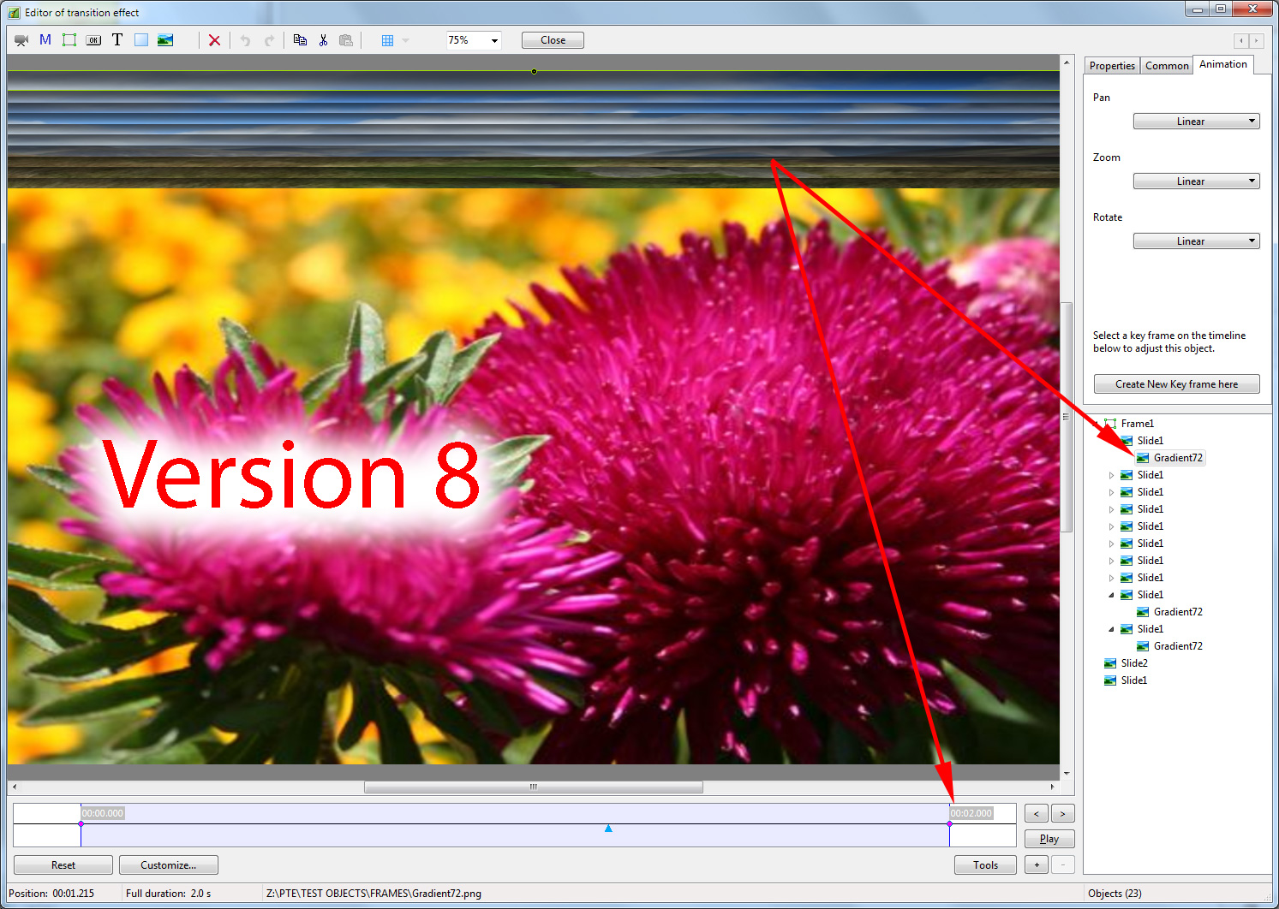Screen dimensions: 1279x909
Task: Insert an image with the picture icon
Action: (x=165, y=40)
